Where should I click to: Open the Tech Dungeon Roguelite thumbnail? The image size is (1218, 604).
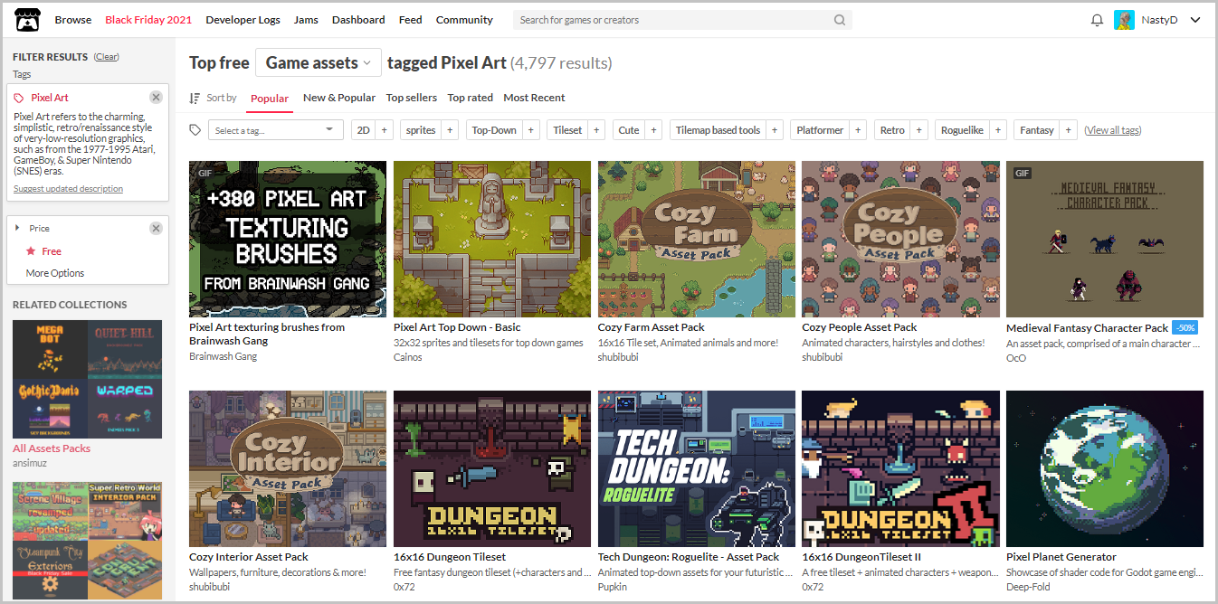coord(697,468)
